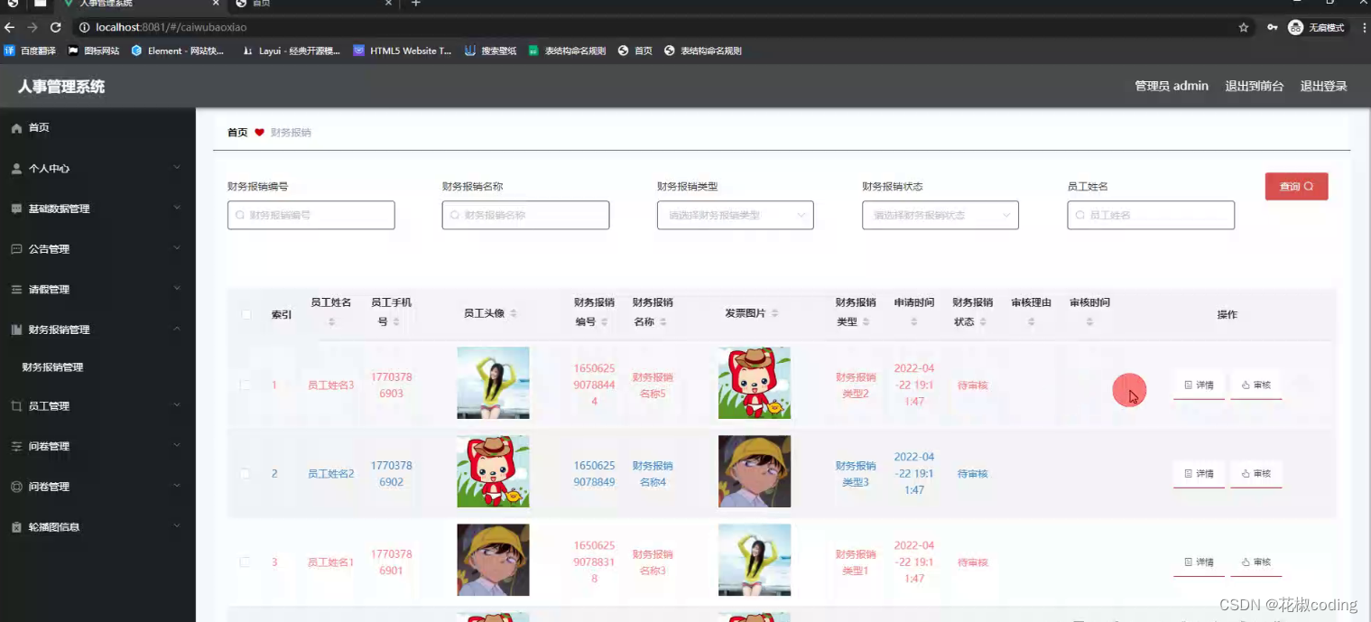1371x622 pixels.
Task: Select the 员工管理 icon
Action: click(x=14, y=405)
